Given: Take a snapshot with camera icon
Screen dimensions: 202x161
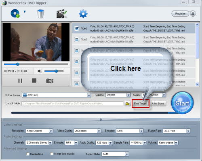Looking at the screenshot, I should pos(50,81).
